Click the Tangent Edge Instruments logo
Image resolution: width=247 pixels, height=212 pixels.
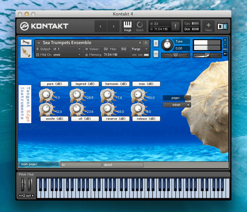[x=25, y=104]
